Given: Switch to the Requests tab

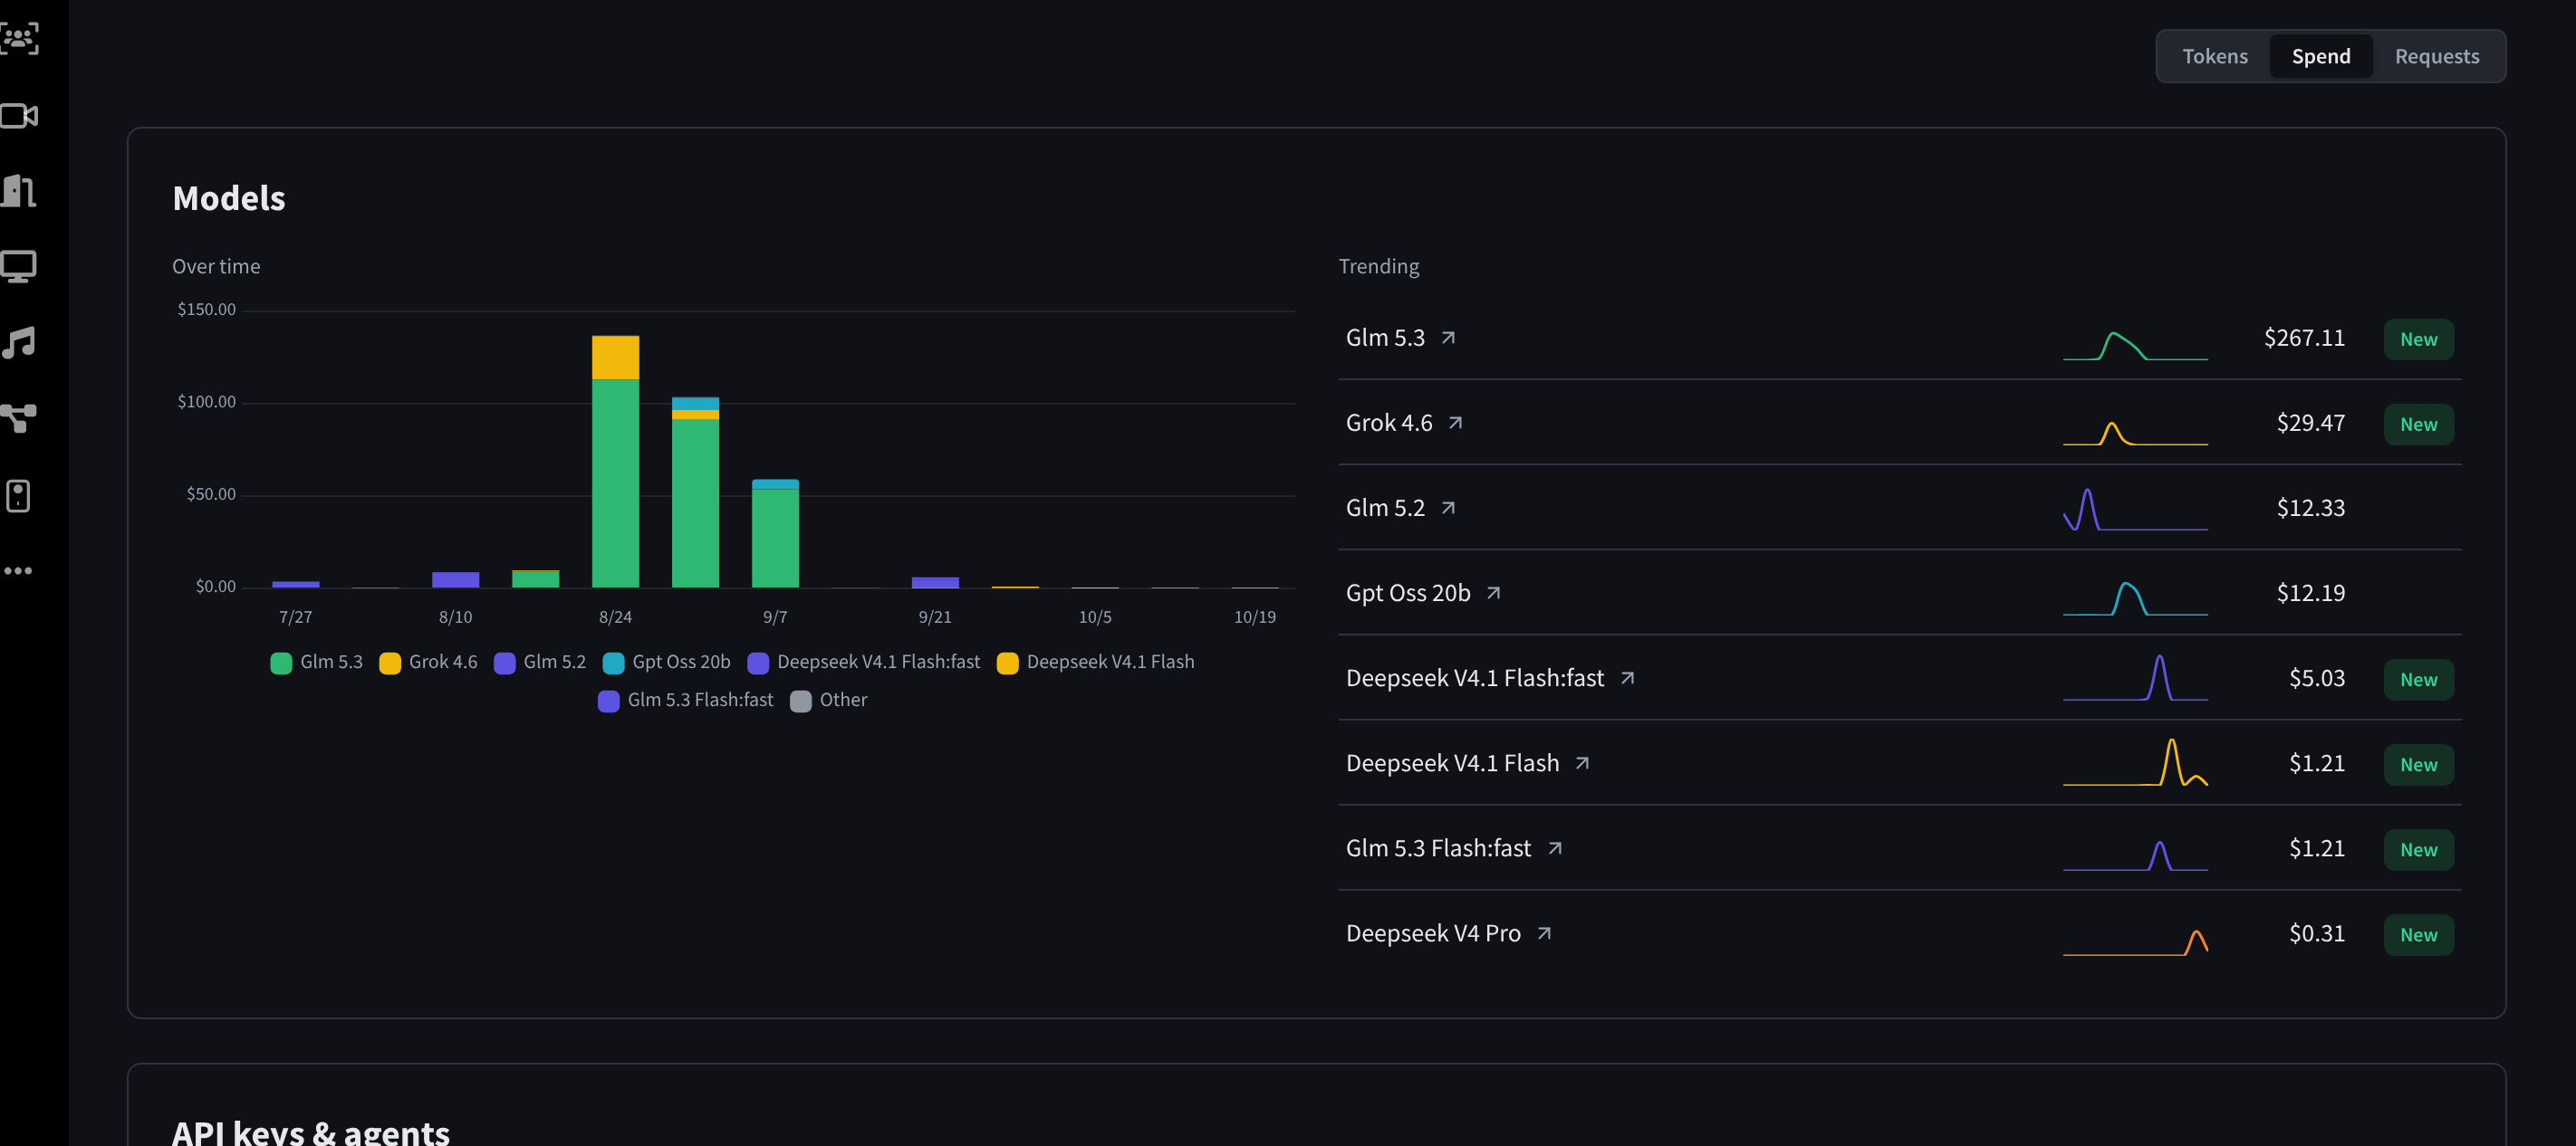Looking at the screenshot, I should tap(2436, 56).
